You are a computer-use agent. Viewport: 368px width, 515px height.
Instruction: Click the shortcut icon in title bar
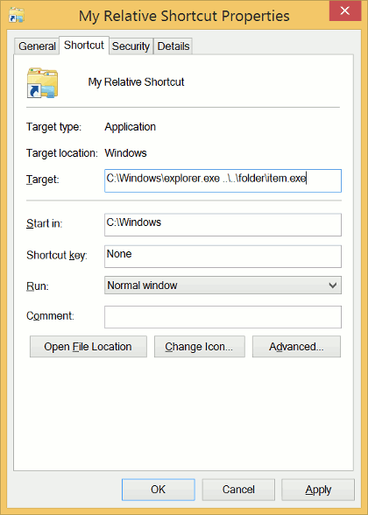point(17,15)
